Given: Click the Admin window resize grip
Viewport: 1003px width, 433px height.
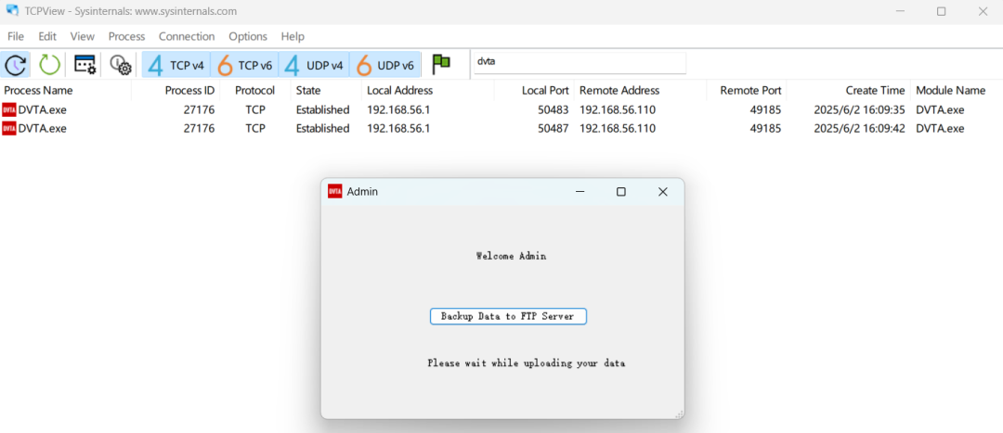Looking at the screenshot, I should (x=679, y=414).
